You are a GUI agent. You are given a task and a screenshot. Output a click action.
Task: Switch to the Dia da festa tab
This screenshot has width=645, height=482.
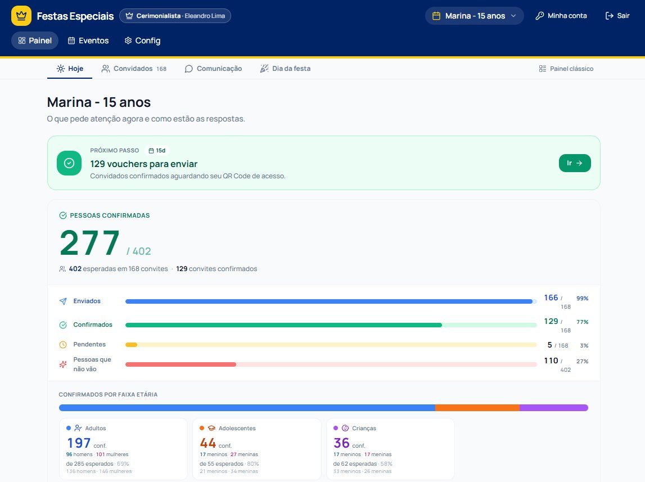(x=285, y=69)
